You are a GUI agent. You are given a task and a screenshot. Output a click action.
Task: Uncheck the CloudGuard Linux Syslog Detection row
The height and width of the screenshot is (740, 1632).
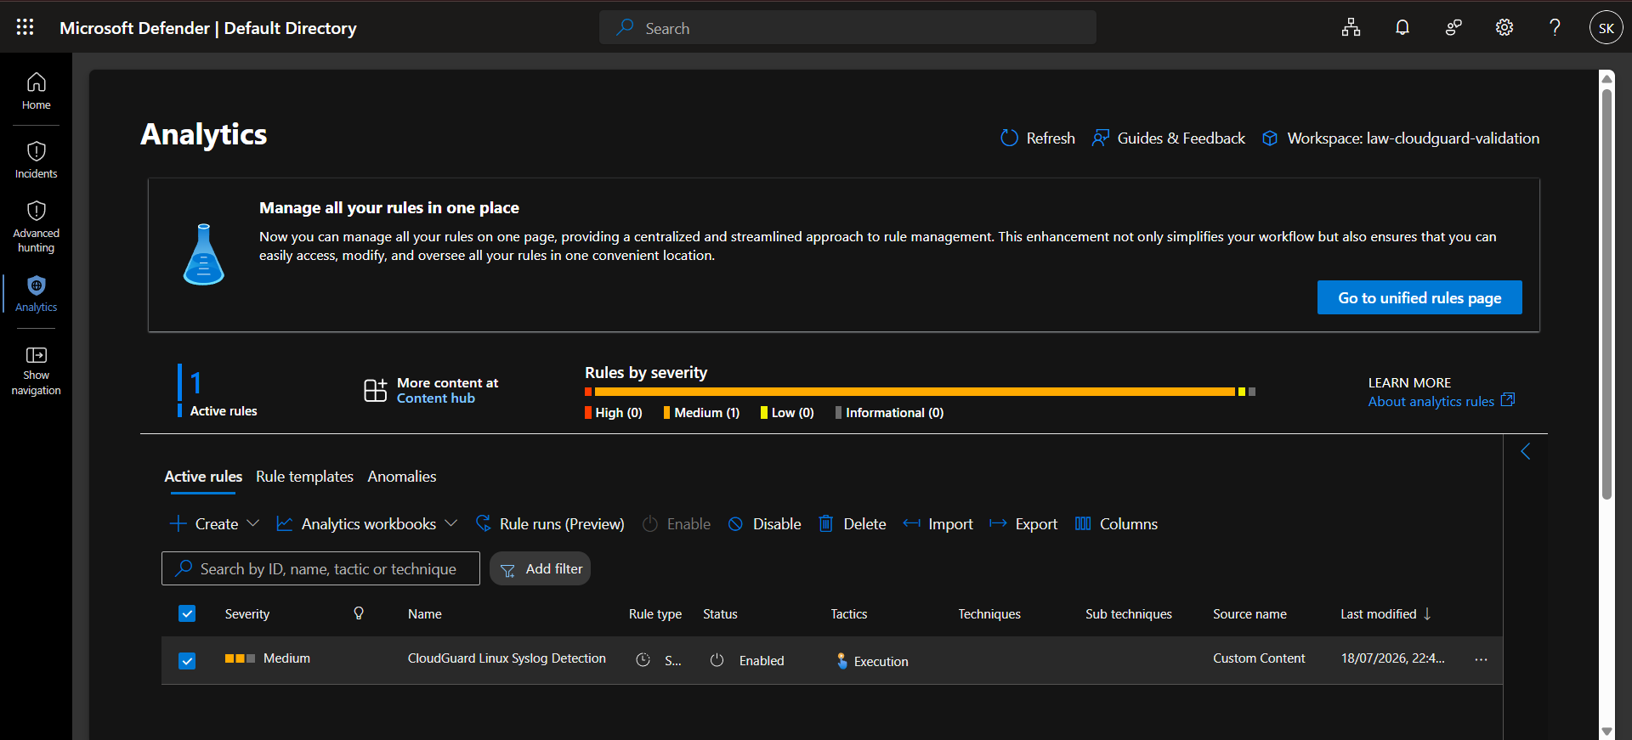click(187, 660)
